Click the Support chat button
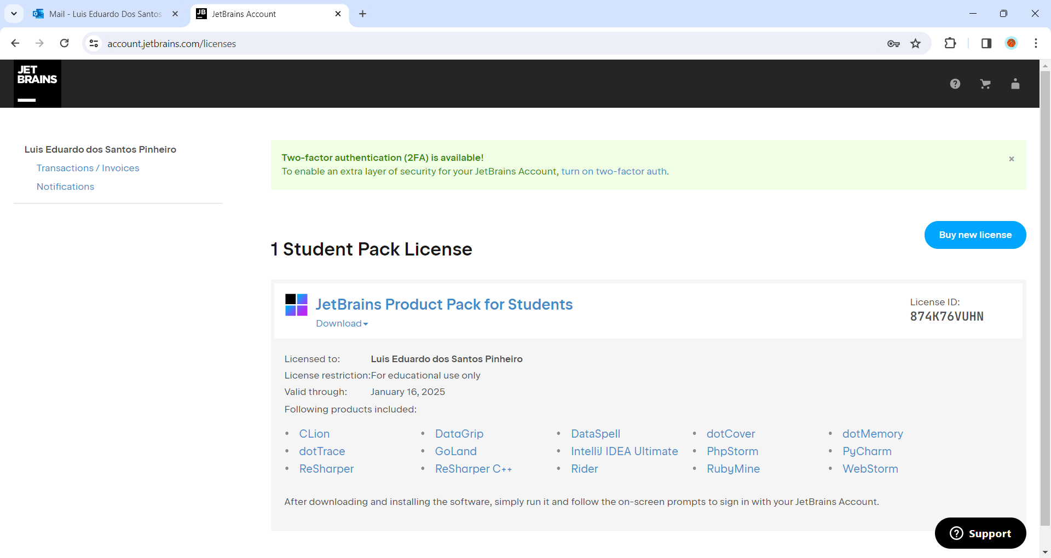1051x558 pixels. coord(980,533)
